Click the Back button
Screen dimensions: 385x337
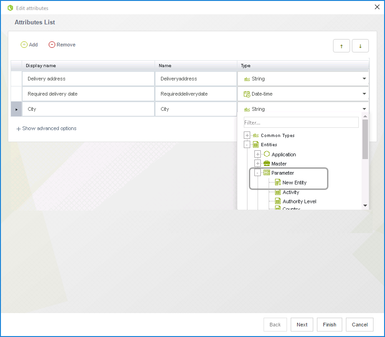[275, 325]
